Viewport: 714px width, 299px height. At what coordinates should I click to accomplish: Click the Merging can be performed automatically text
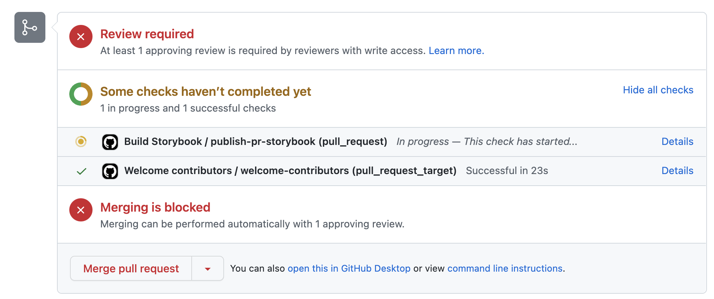coord(253,224)
